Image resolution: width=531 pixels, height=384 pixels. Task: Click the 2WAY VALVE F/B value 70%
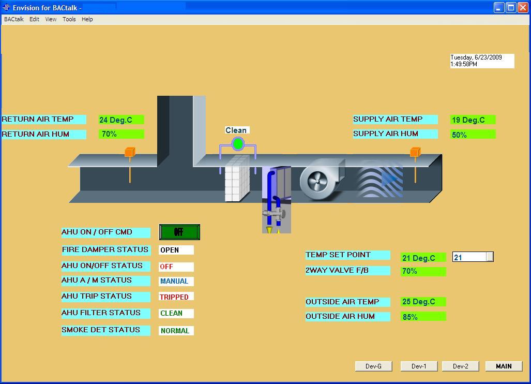click(x=423, y=271)
